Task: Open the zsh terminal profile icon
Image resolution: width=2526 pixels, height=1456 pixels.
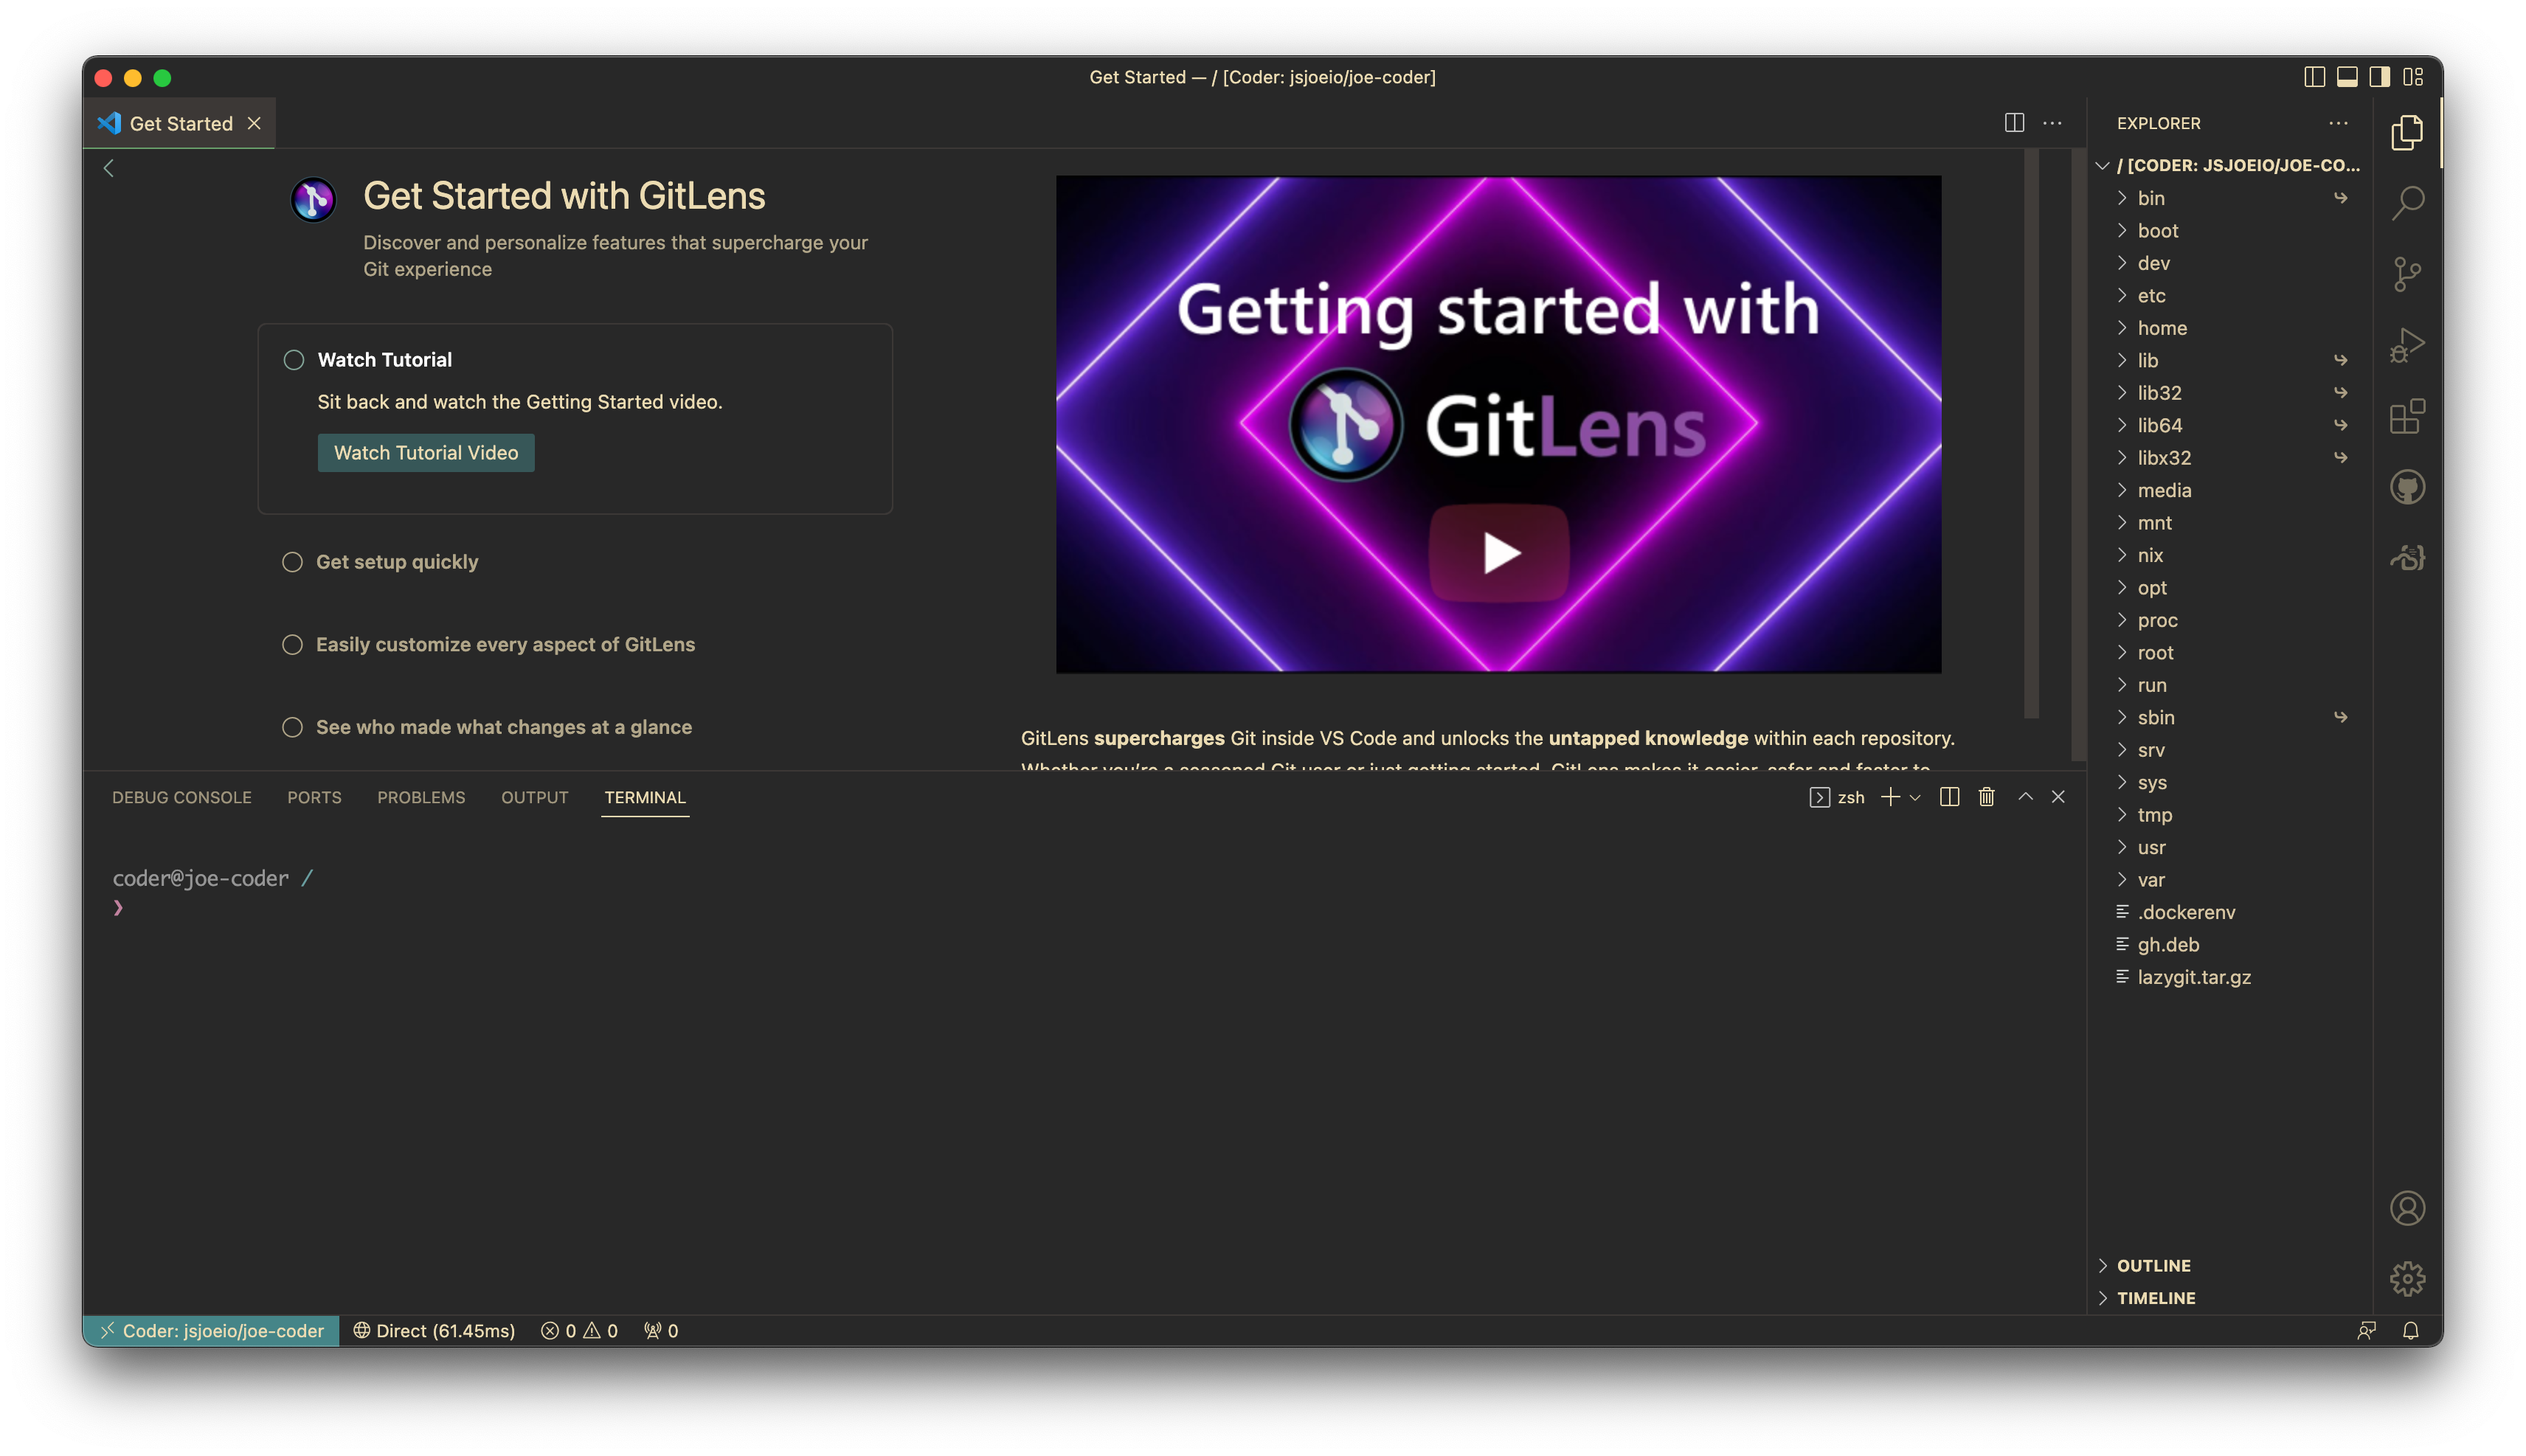Action: coord(1819,797)
